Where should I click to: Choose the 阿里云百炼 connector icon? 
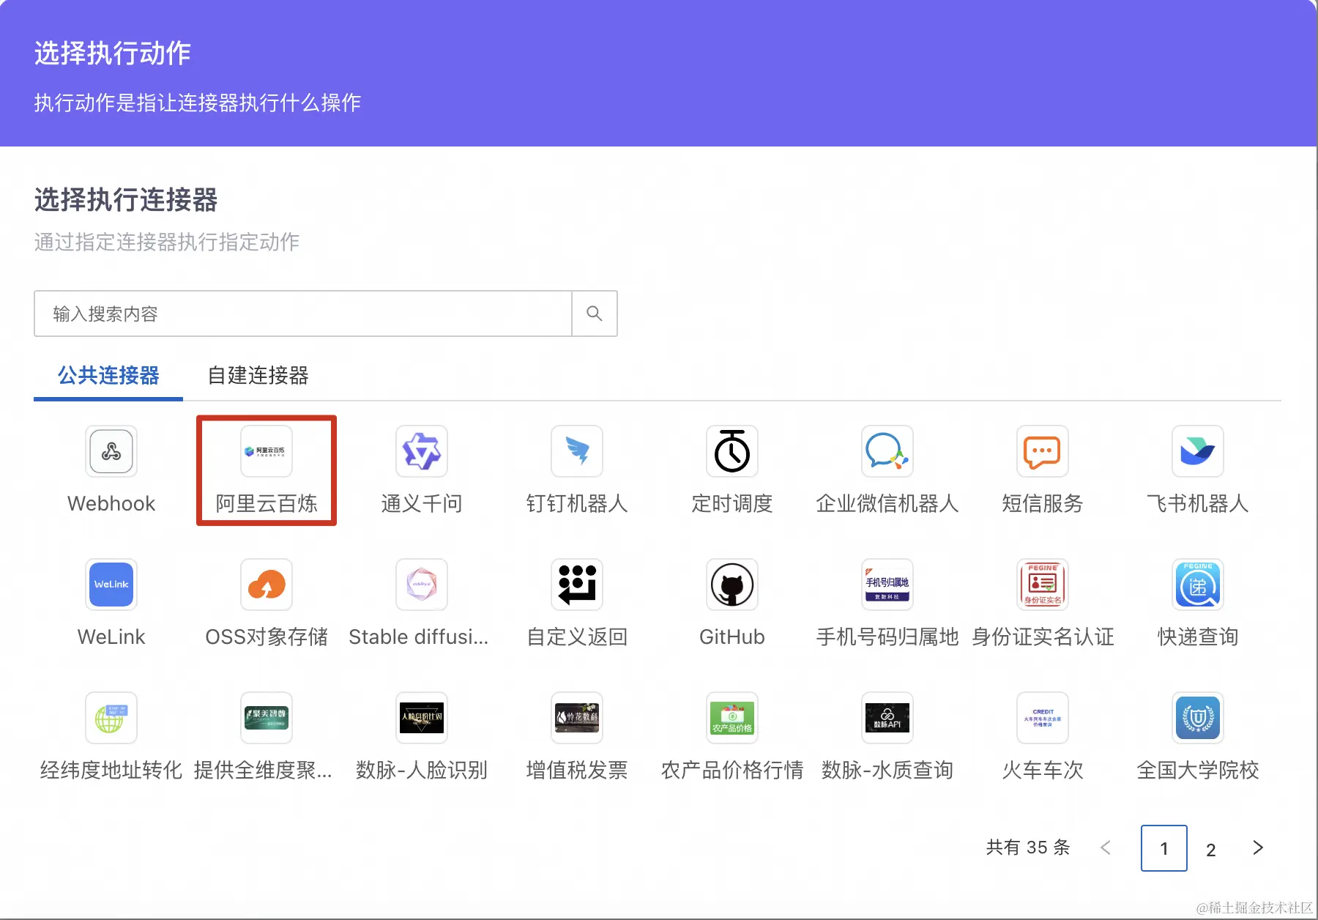(x=267, y=451)
